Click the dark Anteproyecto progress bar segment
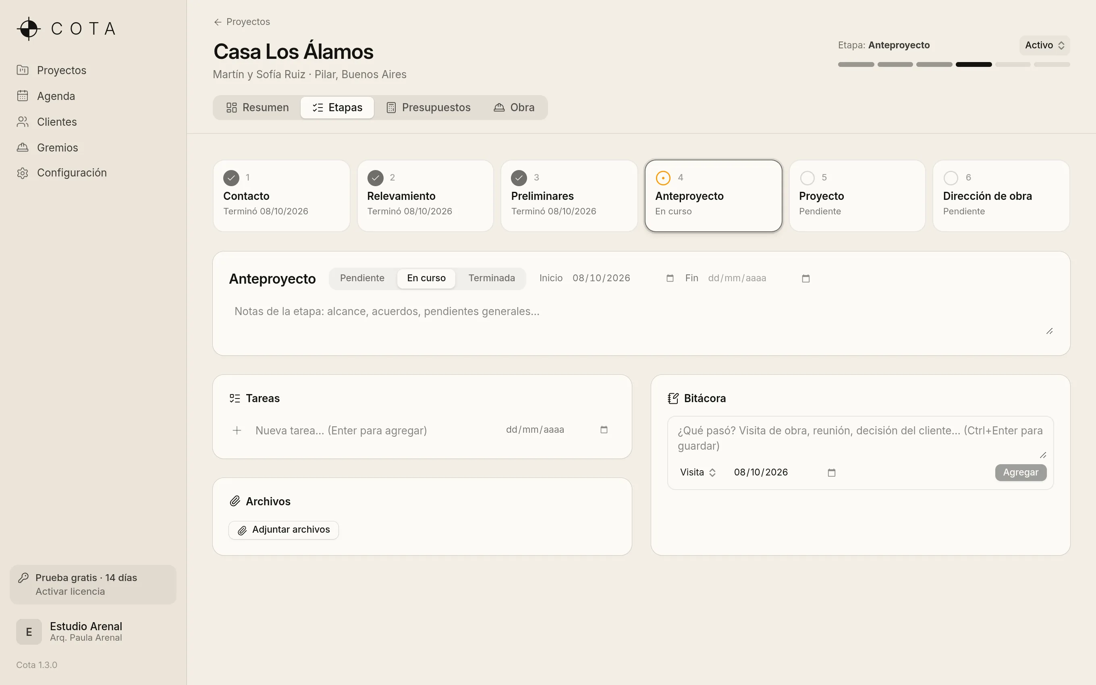This screenshot has width=1096, height=685. tap(974, 64)
